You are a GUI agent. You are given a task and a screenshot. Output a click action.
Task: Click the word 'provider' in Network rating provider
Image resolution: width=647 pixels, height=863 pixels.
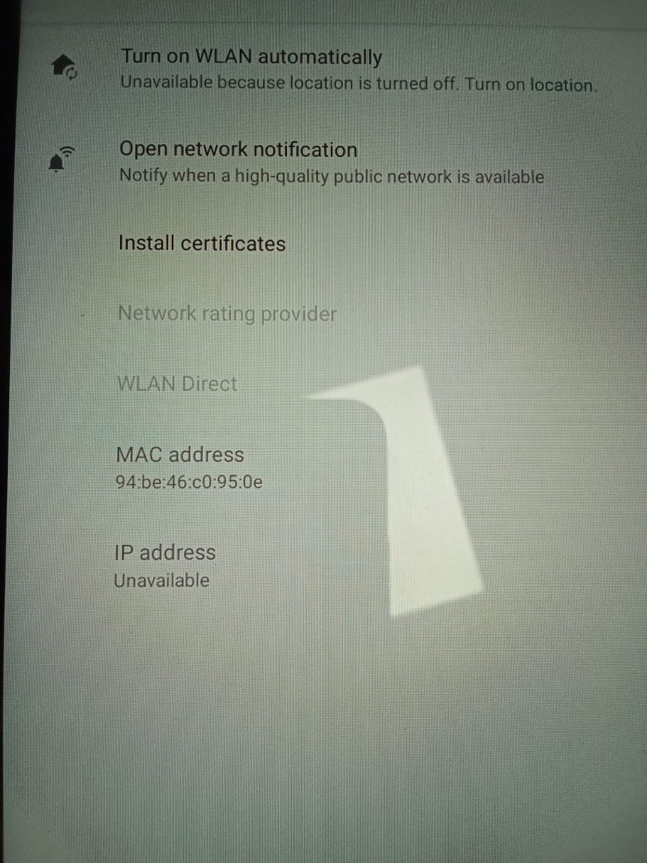coord(299,315)
